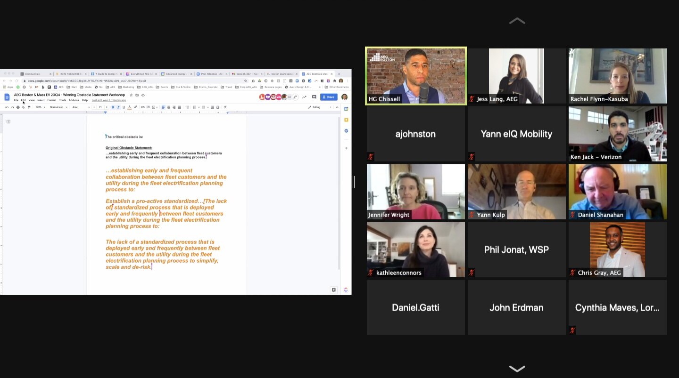
Task: Toggle bold formatting
Action: [113, 107]
